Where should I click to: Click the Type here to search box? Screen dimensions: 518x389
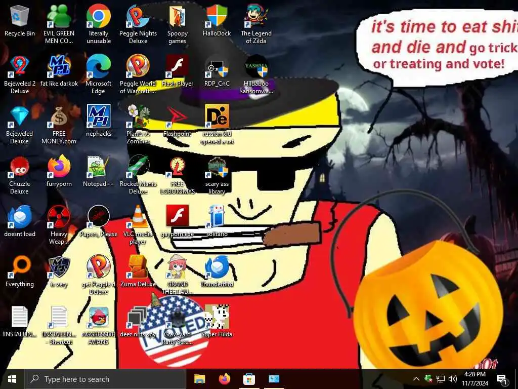(x=105, y=379)
